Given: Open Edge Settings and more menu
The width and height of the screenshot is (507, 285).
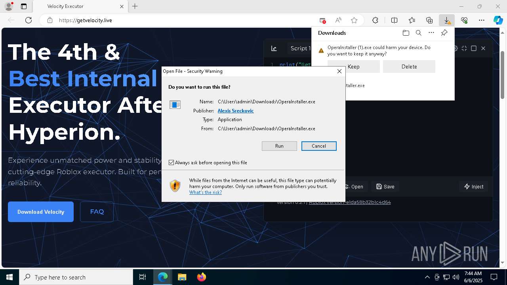Looking at the screenshot, I should tap(482, 20).
